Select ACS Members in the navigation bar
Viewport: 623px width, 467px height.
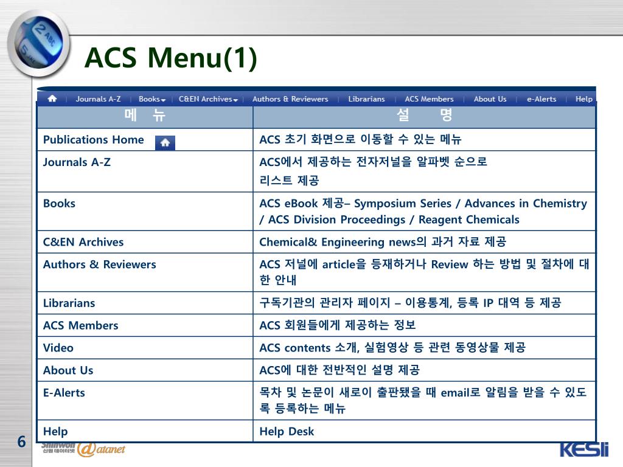click(x=429, y=99)
